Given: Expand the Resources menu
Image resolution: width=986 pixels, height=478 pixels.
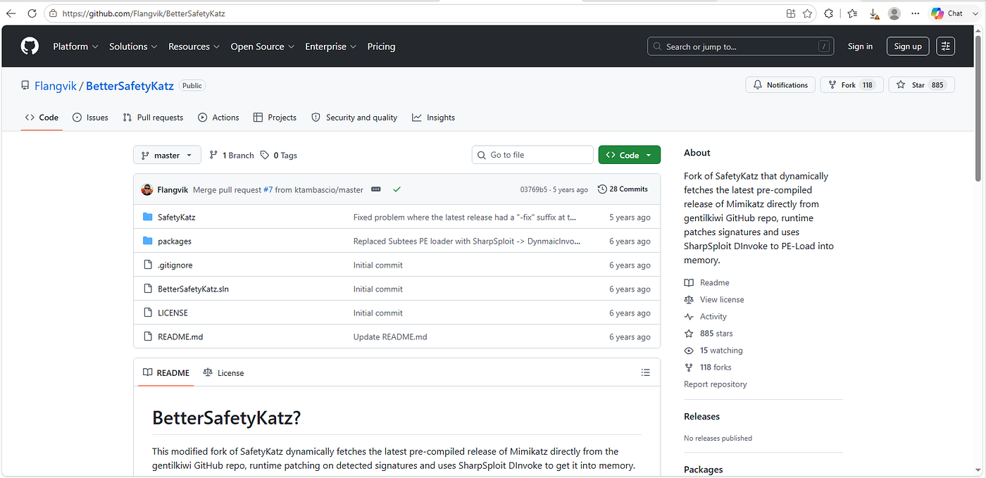Looking at the screenshot, I should (x=194, y=46).
